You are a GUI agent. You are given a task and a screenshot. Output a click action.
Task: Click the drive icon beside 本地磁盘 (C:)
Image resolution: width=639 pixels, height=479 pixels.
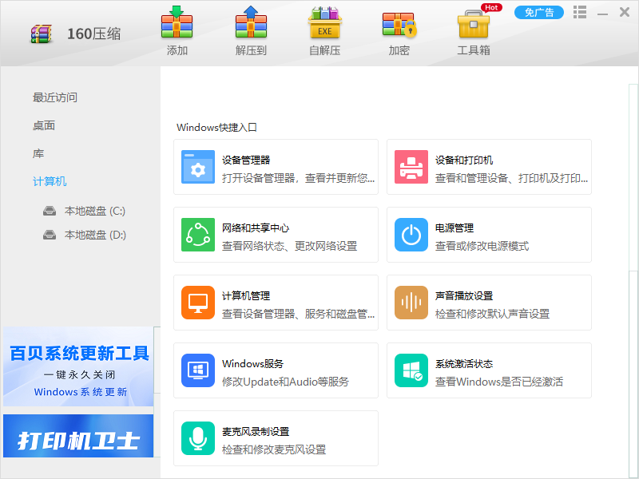[x=50, y=211]
